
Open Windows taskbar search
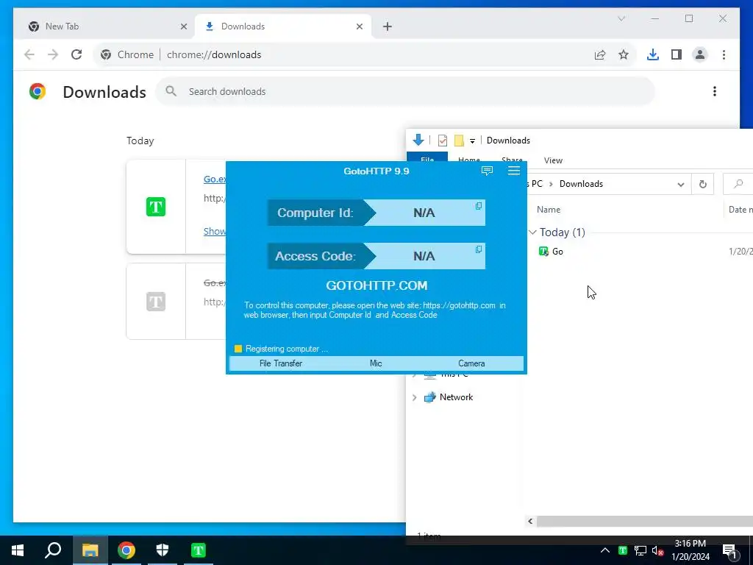53,550
